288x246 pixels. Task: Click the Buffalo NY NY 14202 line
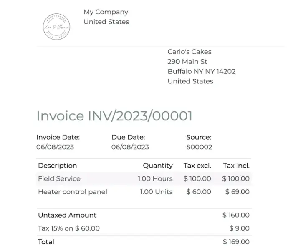click(x=202, y=72)
